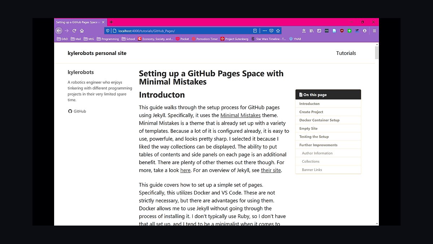Viewport: 433px width, 244px height.
Task: Open the MtG bookmarks folder
Action: click(x=89, y=39)
